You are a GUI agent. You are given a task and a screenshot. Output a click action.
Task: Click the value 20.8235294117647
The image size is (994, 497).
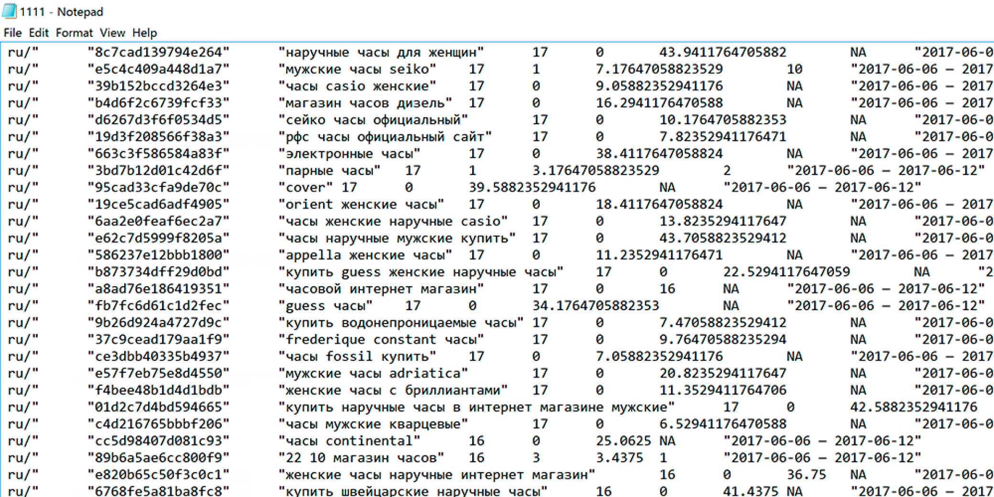tap(723, 373)
